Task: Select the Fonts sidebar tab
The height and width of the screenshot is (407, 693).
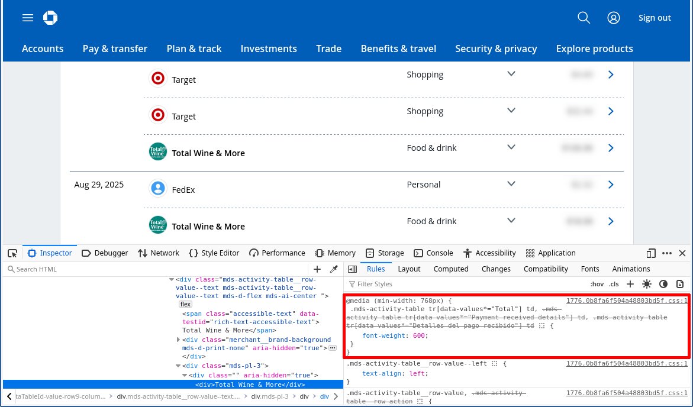Action: pyautogui.click(x=590, y=269)
